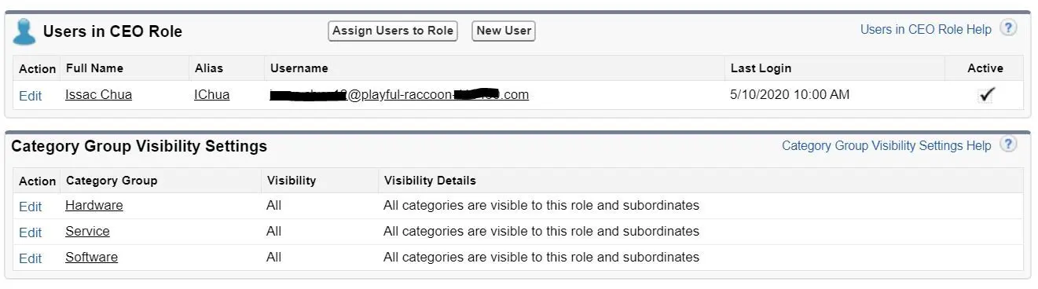Edit the Hardware category group
Screen dimensions: 1038x289
(31, 207)
